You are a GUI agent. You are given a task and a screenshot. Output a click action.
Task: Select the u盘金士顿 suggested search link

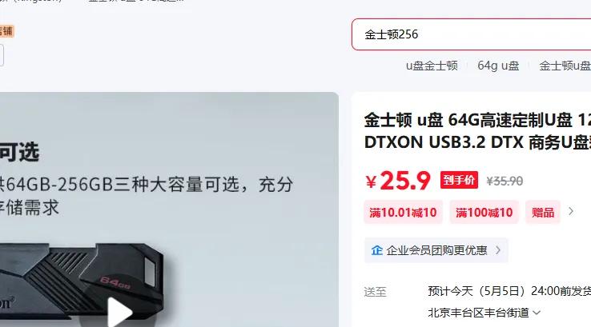(x=432, y=66)
